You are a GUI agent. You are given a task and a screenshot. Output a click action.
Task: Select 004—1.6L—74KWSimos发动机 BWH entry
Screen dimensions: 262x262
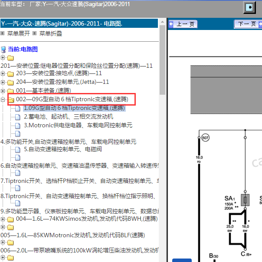[87, 219]
